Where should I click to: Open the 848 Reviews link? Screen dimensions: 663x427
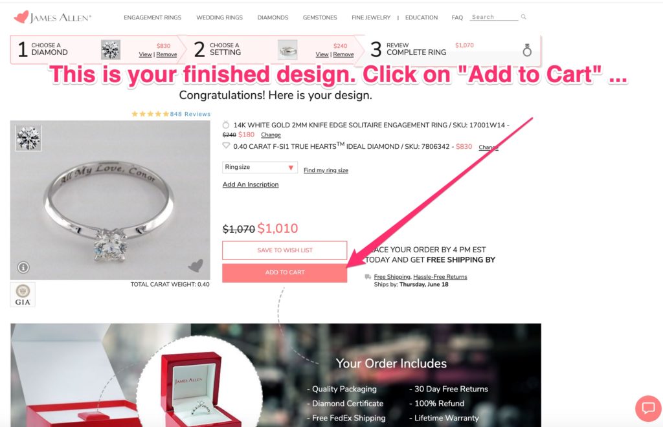coord(190,114)
